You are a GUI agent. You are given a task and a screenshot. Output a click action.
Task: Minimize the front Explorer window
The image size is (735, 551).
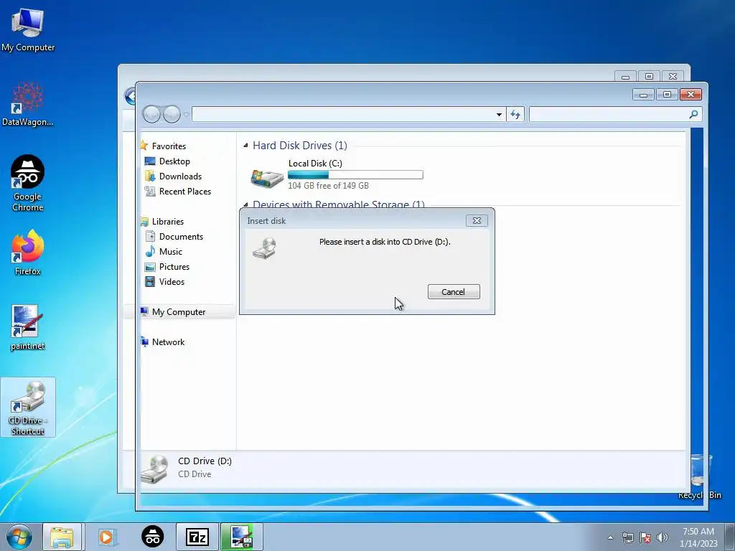tap(644, 95)
